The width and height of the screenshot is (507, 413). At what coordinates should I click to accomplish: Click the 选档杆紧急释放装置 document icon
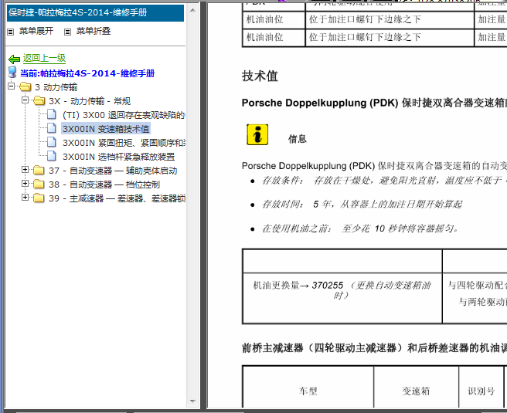pyautogui.click(x=52, y=156)
